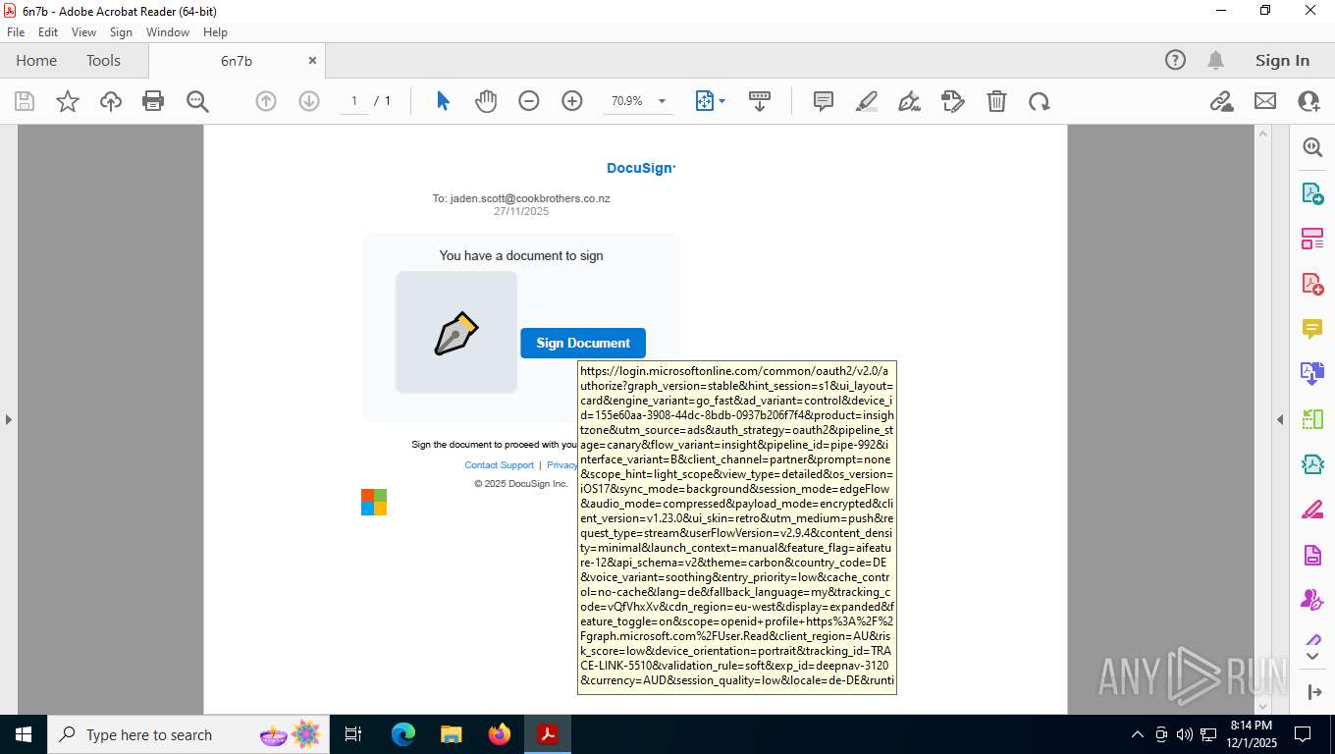This screenshot has height=754, width=1335.
Task: Invite people with the share icon
Action: click(1308, 101)
